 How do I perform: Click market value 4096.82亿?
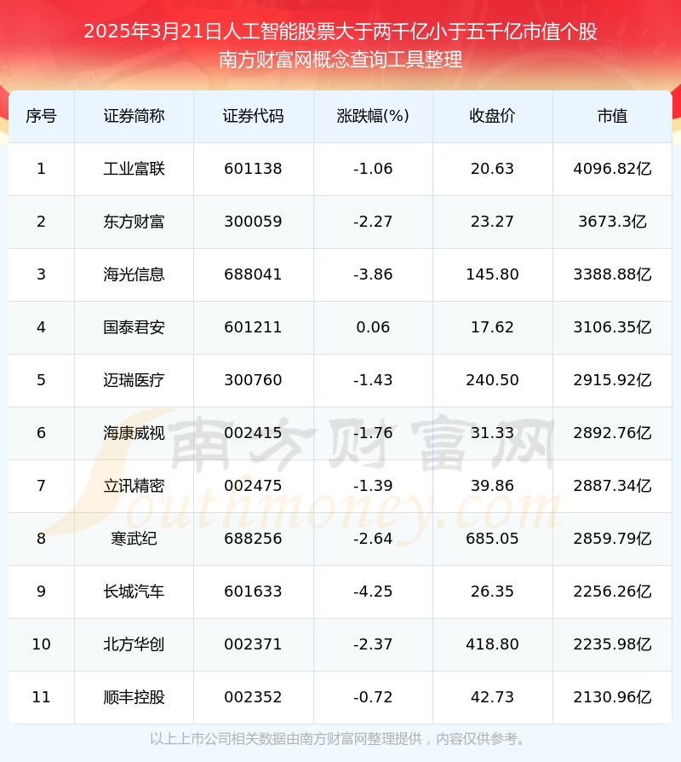613,169
